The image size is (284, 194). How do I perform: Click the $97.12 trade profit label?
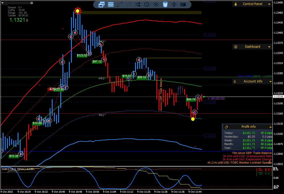(x=97, y=62)
